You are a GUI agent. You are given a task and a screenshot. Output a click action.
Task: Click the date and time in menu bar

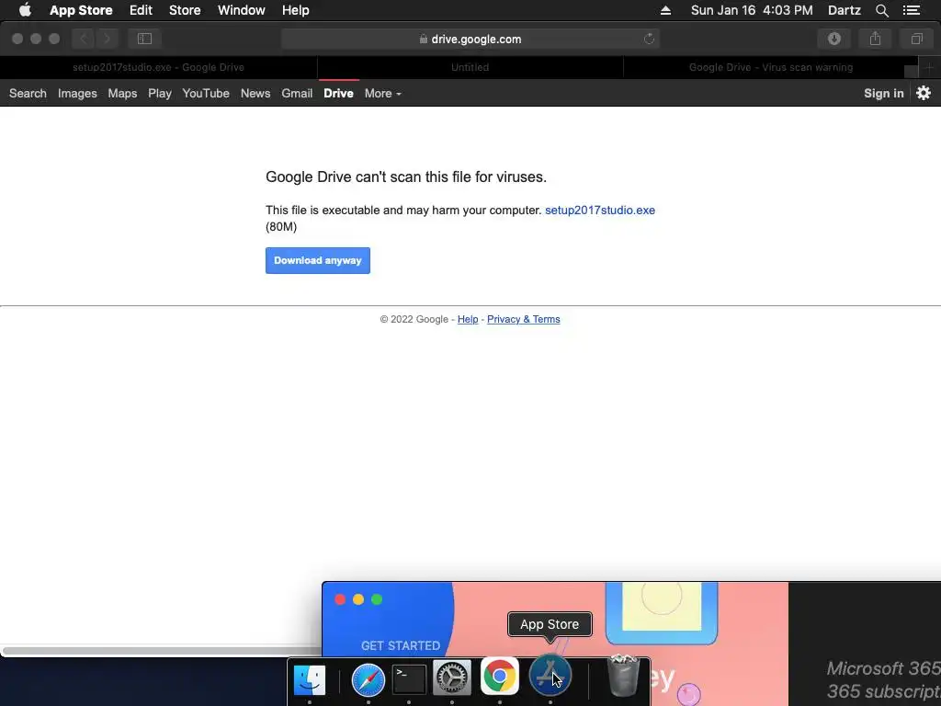[x=752, y=10]
